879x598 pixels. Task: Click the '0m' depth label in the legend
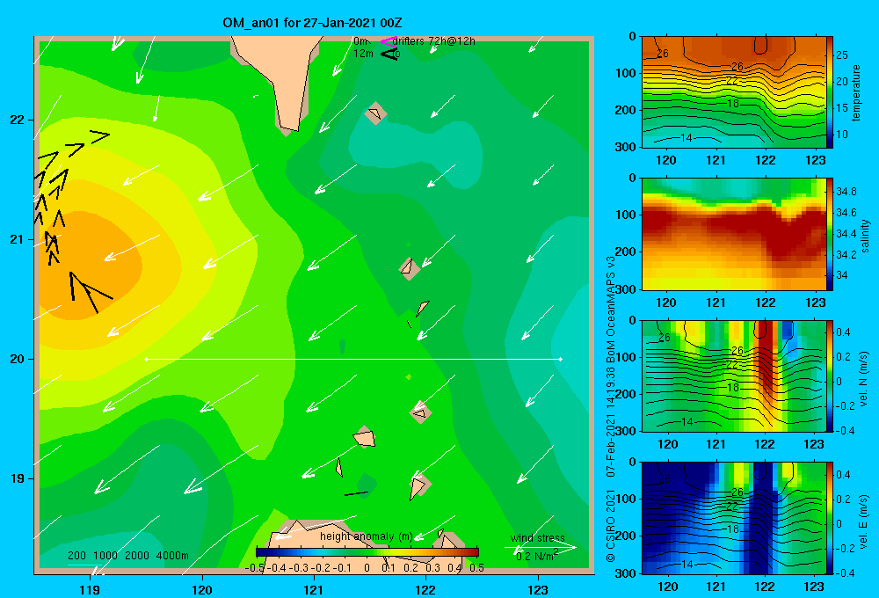pyautogui.click(x=361, y=41)
